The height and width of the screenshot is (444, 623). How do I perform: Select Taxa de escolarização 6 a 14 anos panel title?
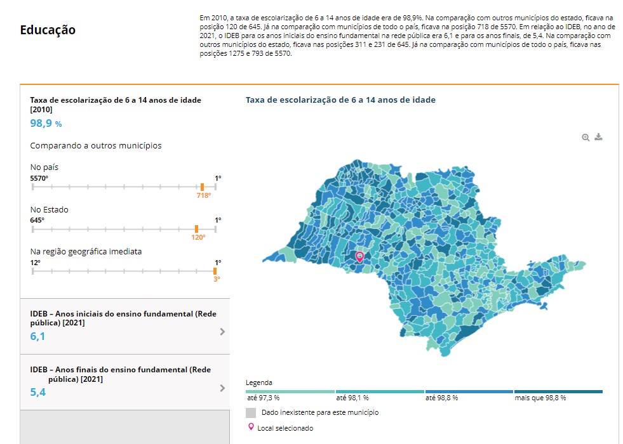point(116,105)
